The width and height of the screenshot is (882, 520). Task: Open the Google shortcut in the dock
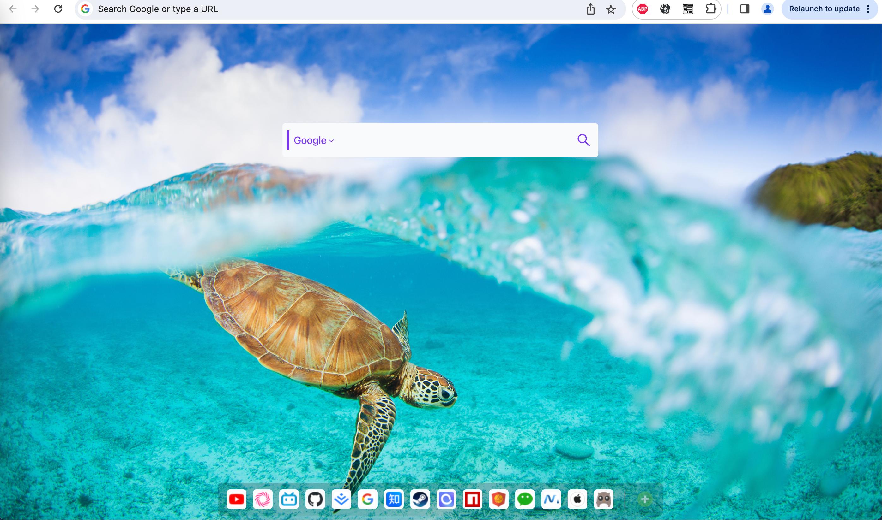[x=367, y=499]
